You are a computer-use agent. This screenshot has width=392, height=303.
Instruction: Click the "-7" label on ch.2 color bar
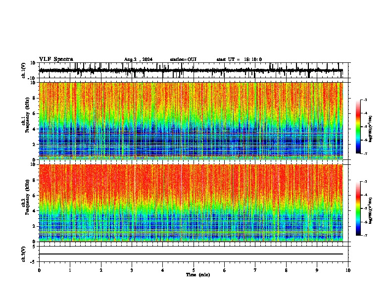tap(365, 236)
